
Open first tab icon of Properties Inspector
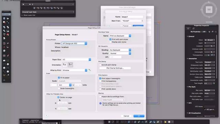pos(188,29)
